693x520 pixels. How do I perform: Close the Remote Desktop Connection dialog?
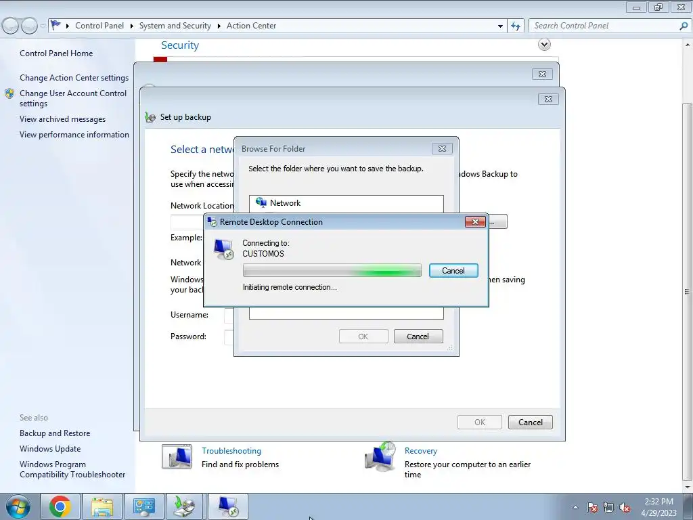click(x=475, y=221)
